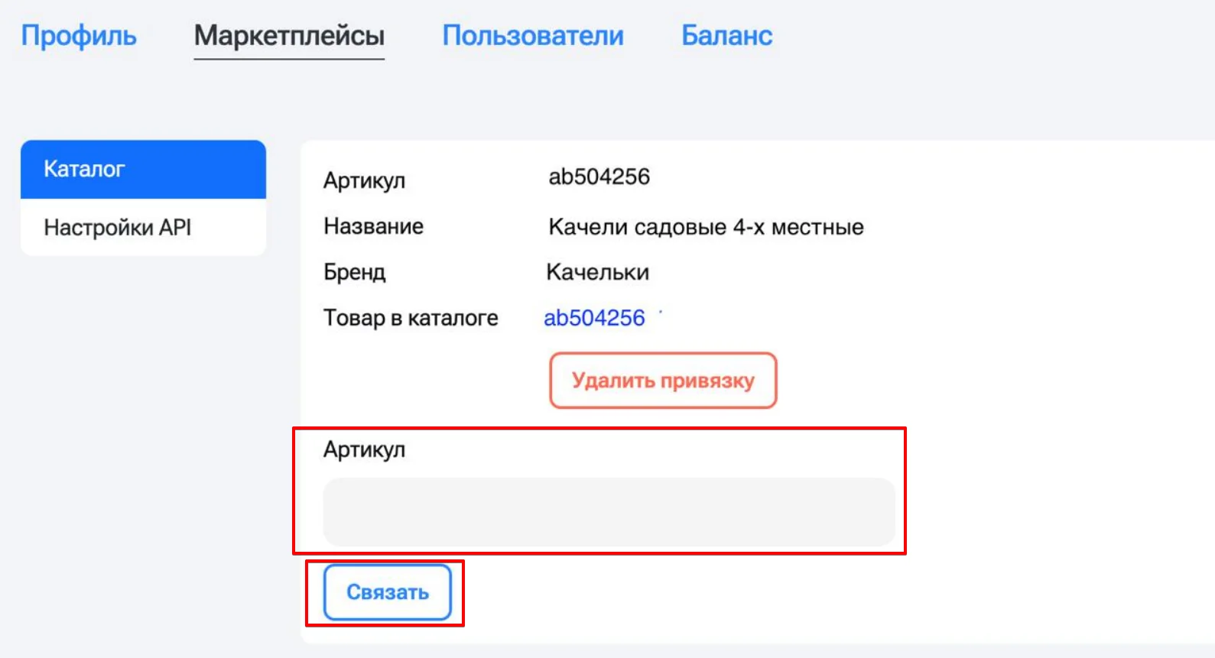Switch to the Пользователи tab
The height and width of the screenshot is (658, 1215).
(x=533, y=36)
